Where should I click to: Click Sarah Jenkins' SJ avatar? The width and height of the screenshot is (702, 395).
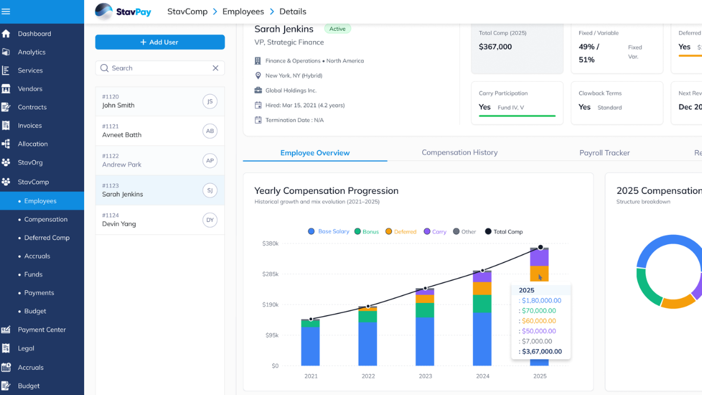(x=209, y=190)
